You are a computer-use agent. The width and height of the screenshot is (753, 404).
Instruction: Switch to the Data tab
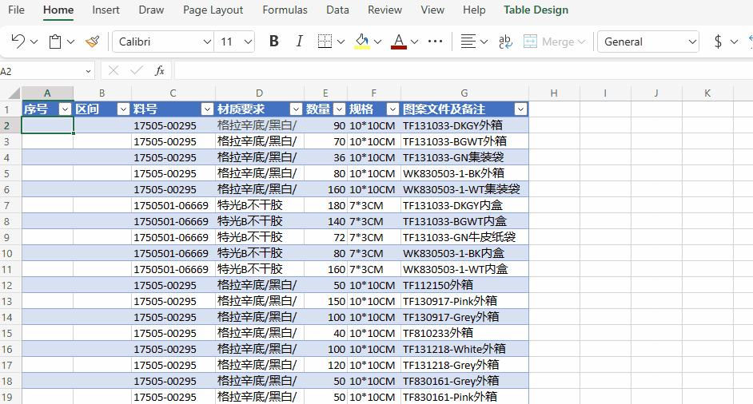coord(337,10)
